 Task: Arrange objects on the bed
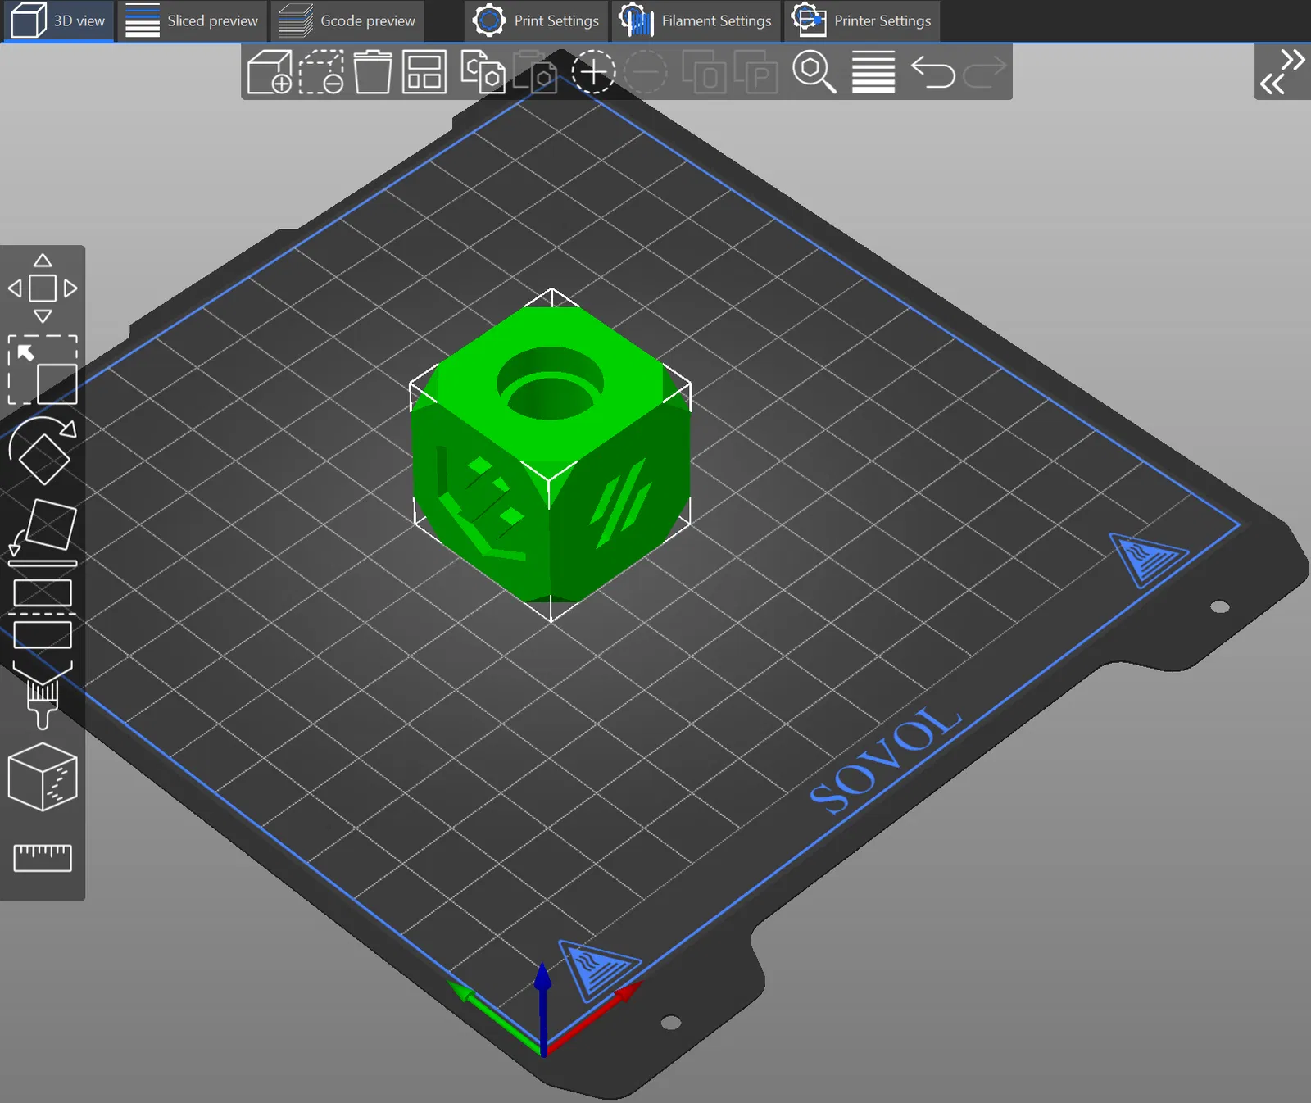[x=424, y=72]
